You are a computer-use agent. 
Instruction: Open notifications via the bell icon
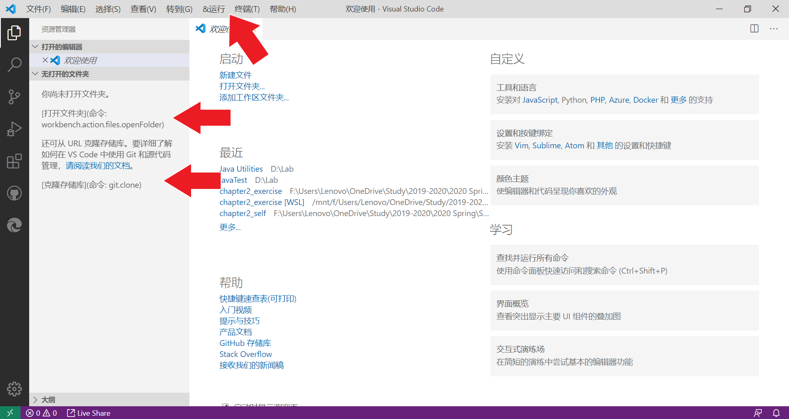tap(776, 413)
